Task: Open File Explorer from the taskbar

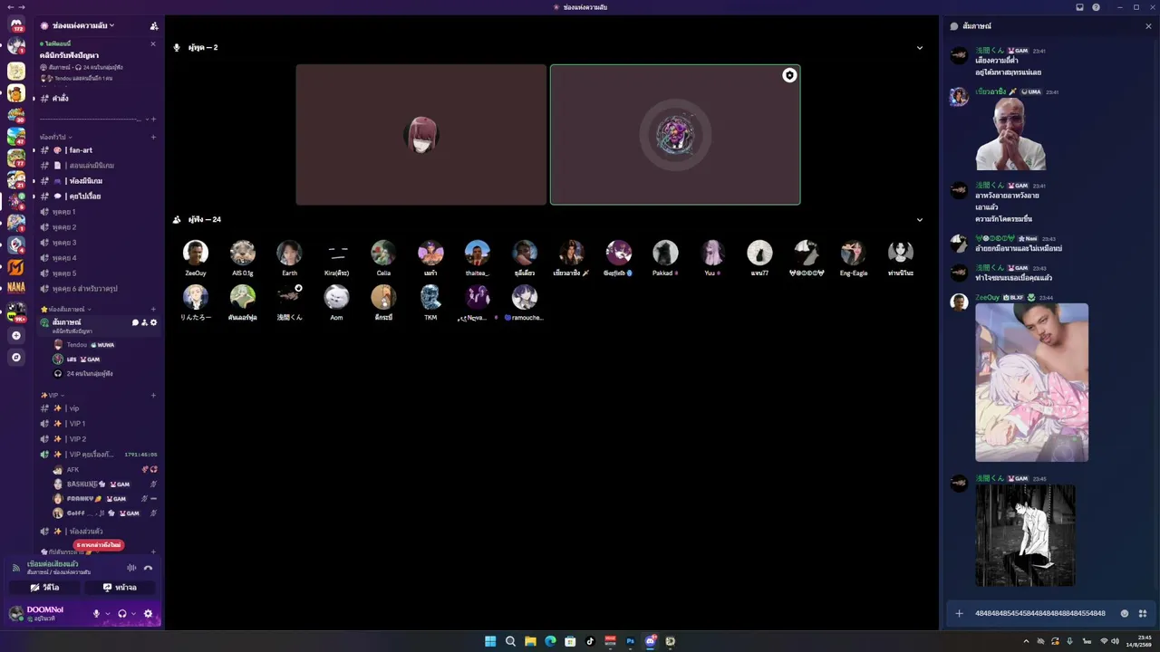Action: tap(530, 641)
